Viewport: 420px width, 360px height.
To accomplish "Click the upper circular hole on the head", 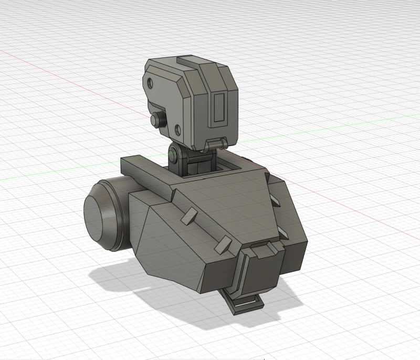I will click(151, 83).
